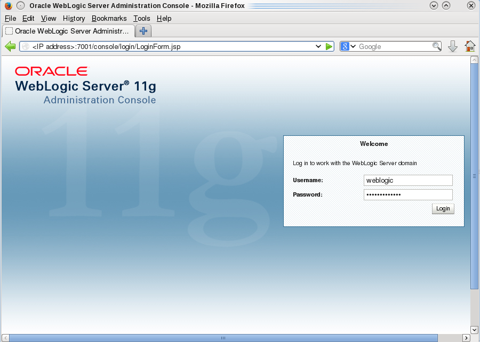Click the vertical scrollbar thumb
This screenshot has width=480, height=342.
(474, 176)
